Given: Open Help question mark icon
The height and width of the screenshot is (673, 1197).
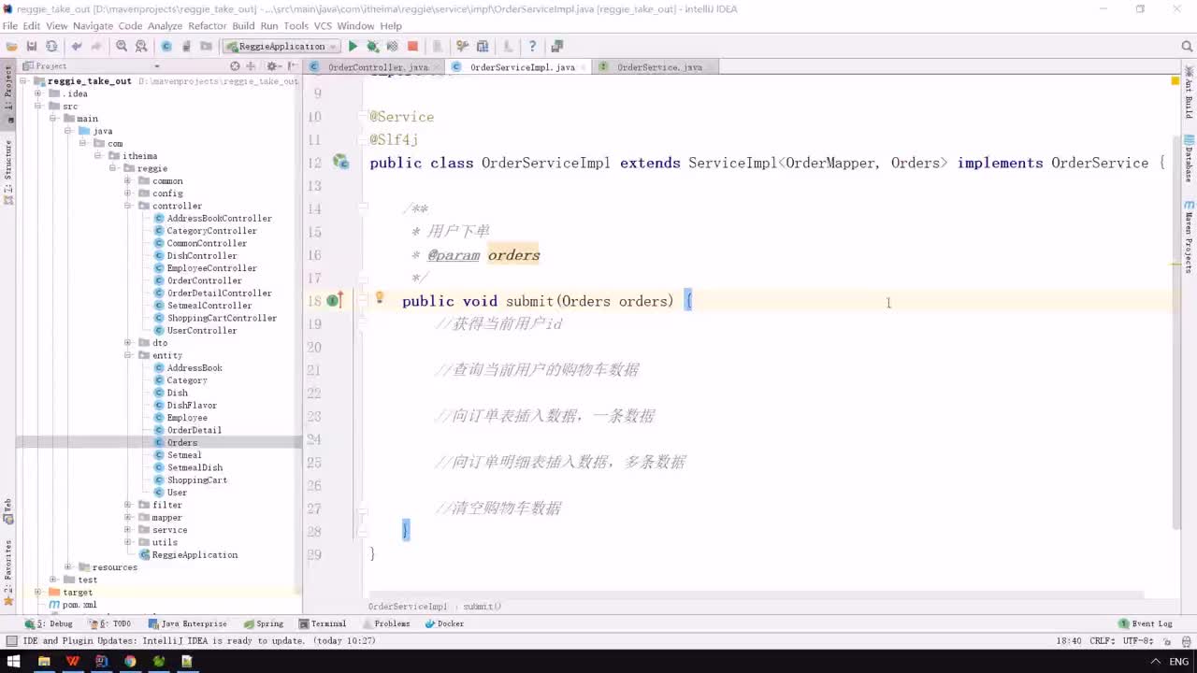Looking at the screenshot, I should (x=532, y=46).
